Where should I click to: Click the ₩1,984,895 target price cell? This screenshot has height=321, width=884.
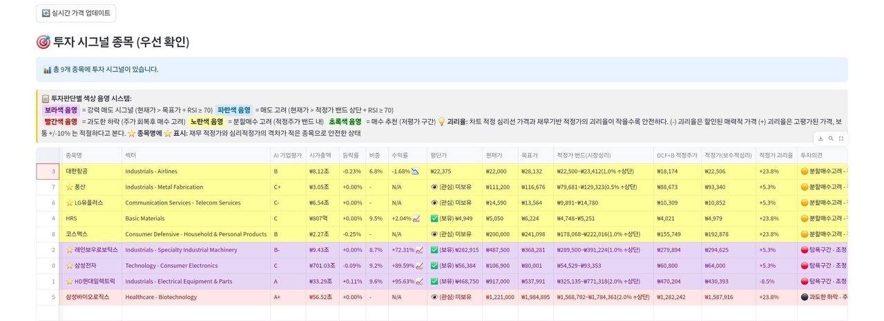pos(537,297)
